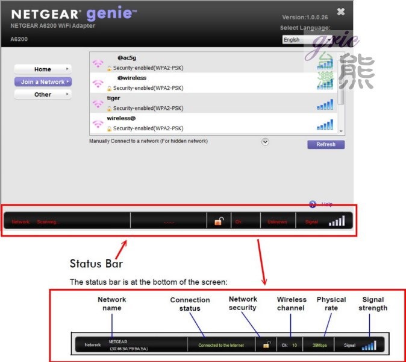Click the Refresh button
The width and height of the screenshot is (406, 362).
pyautogui.click(x=326, y=144)
